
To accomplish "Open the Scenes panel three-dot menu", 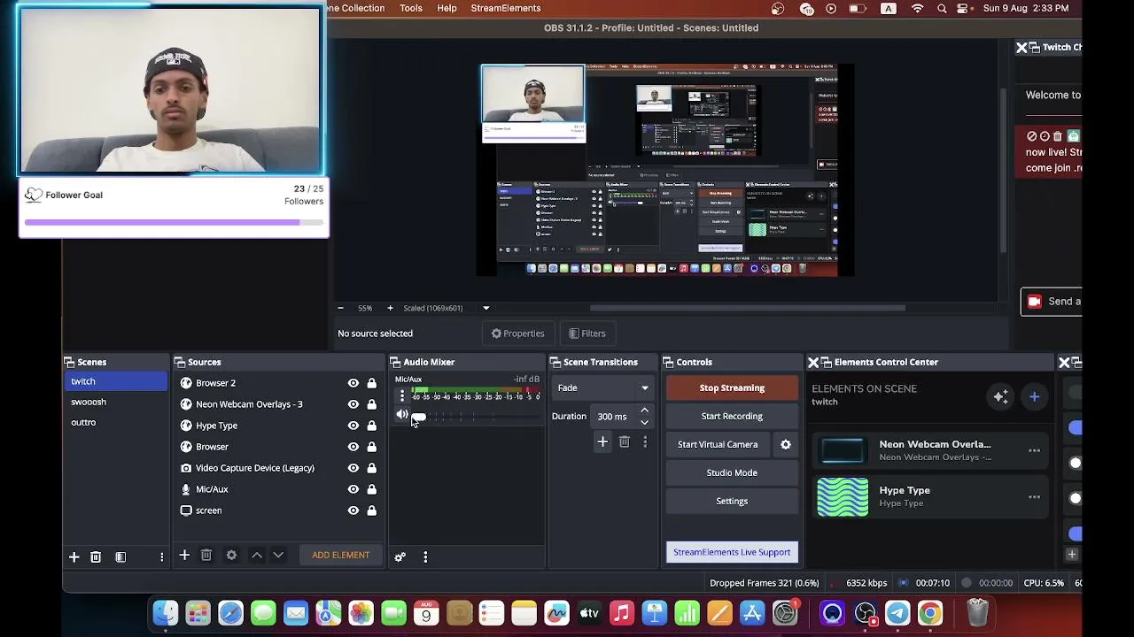I will [x=161, y=556].
